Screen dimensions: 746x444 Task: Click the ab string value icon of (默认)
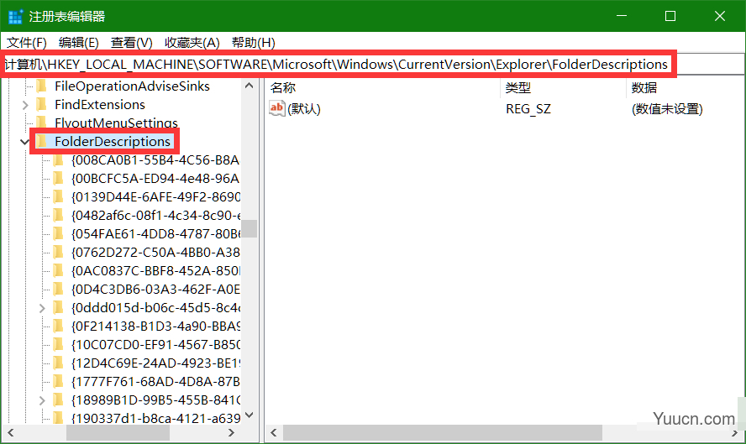click(276, 108)
